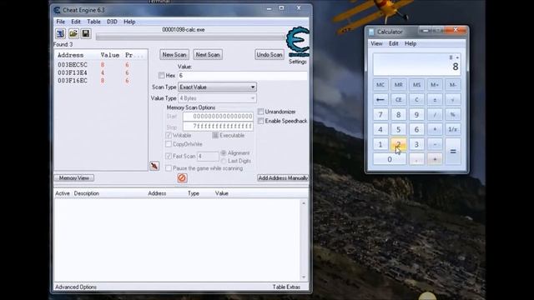Open Cheat Engine Settings logo
This screenshot has width=534, height=300.
coord(298,42)
